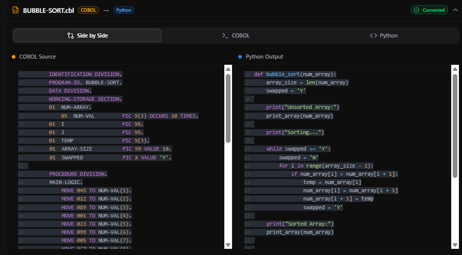Viewport: 462px width, 255px height.
Task: Click Python Output pane scrollbar up arrow
Action: 455,69
